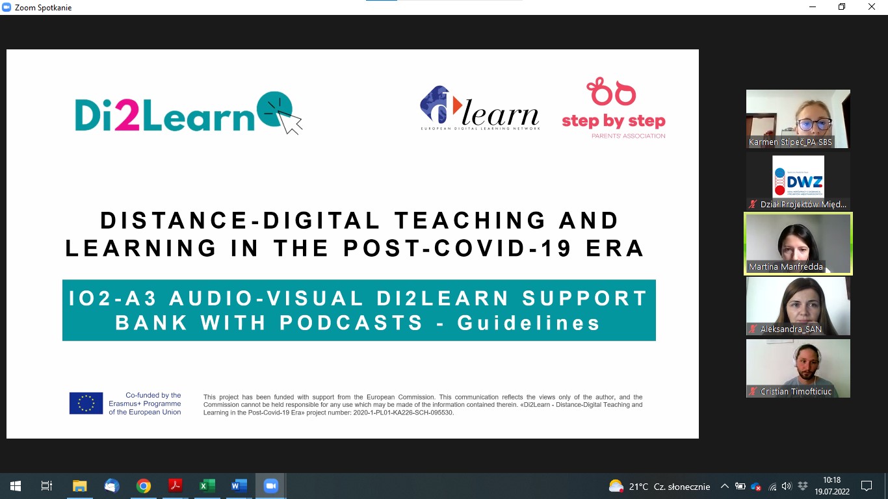The height and width of the screenshot is (499, 888).
Task: Click the Step by Step association logo
Action: (x=614, y=108)
